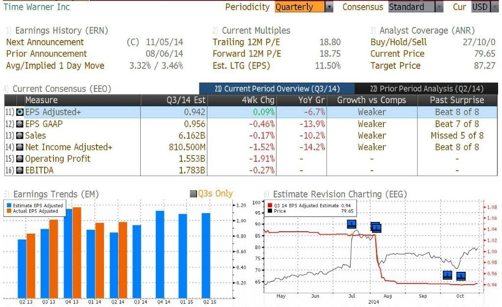
Task: Open the Cur currency dropdown showing USD
Action: 485,7
